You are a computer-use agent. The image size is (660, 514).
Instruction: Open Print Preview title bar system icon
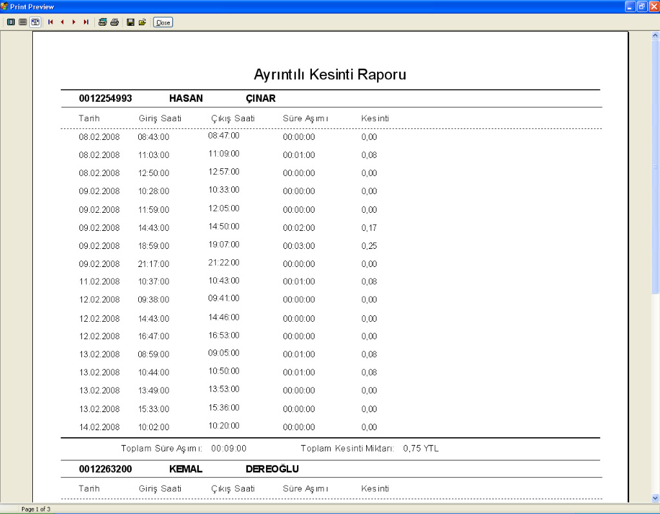[x=5, y=6]
